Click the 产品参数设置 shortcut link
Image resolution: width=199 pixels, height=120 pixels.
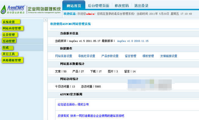point(110,56)
